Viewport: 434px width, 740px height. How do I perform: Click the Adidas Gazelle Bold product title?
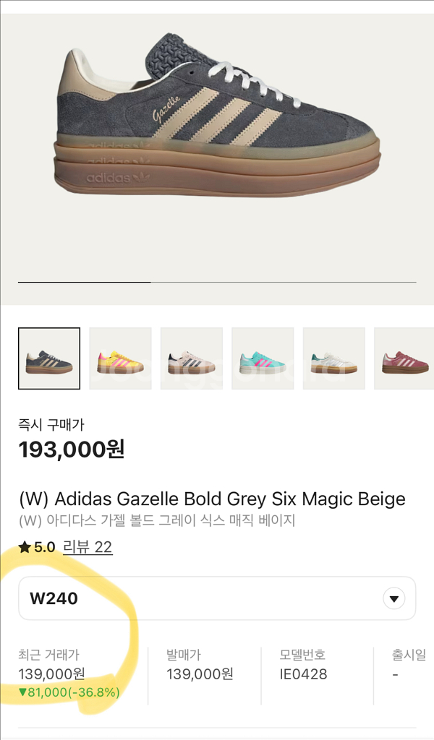(212, 499)
